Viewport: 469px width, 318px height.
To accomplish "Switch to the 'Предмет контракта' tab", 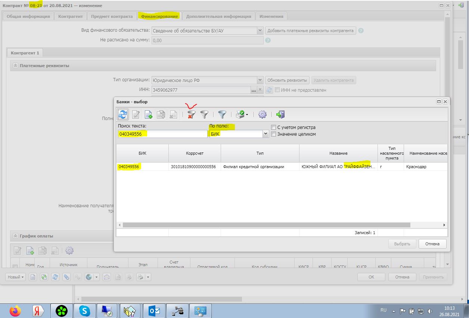I will coord(112,16).
